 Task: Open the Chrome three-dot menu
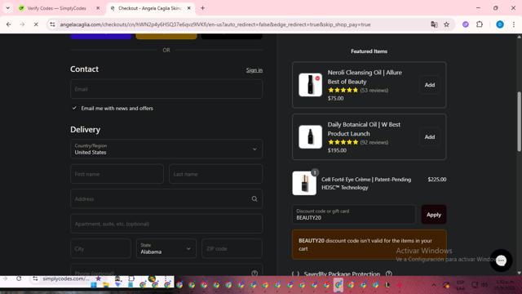tap(514, 24)
